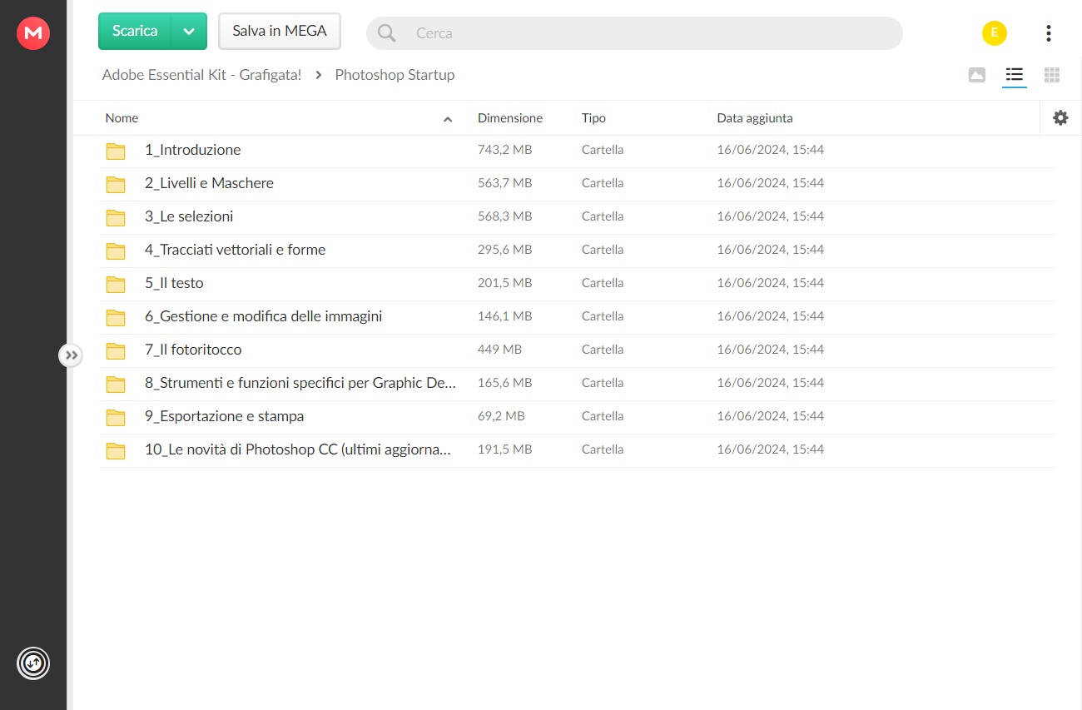
Task: Focus the Cerca search field
Action: [634, 33]
